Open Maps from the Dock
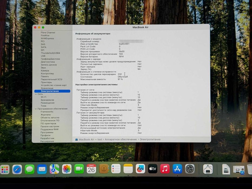The height and width of the screenshot is (189, 252). (x=54, y=169)
